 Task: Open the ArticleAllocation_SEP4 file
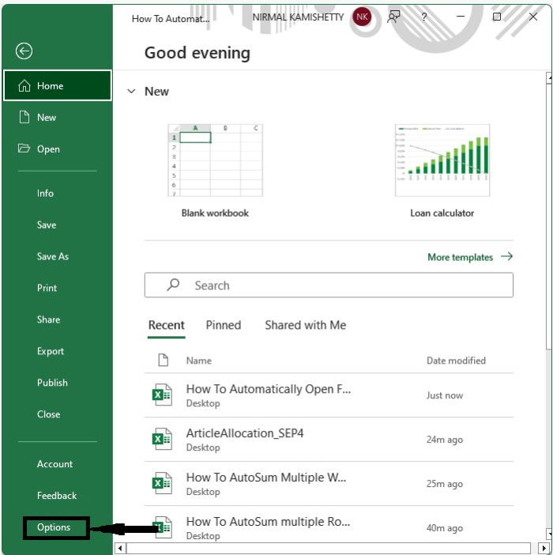coord(329,440)
